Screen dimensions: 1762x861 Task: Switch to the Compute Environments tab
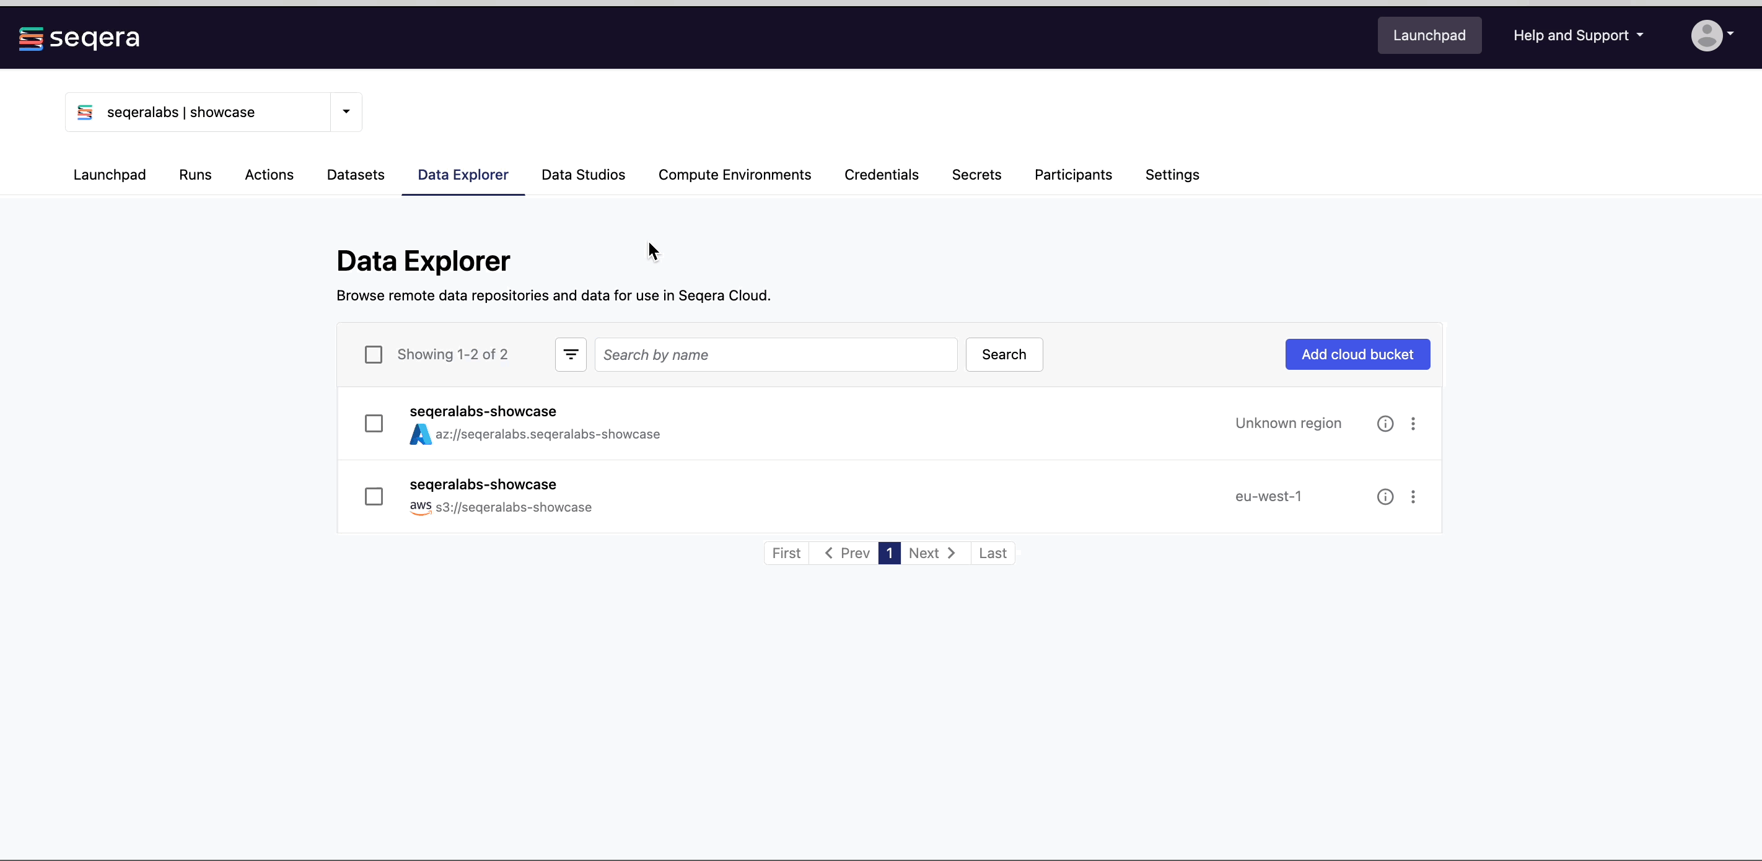point(734,175)
